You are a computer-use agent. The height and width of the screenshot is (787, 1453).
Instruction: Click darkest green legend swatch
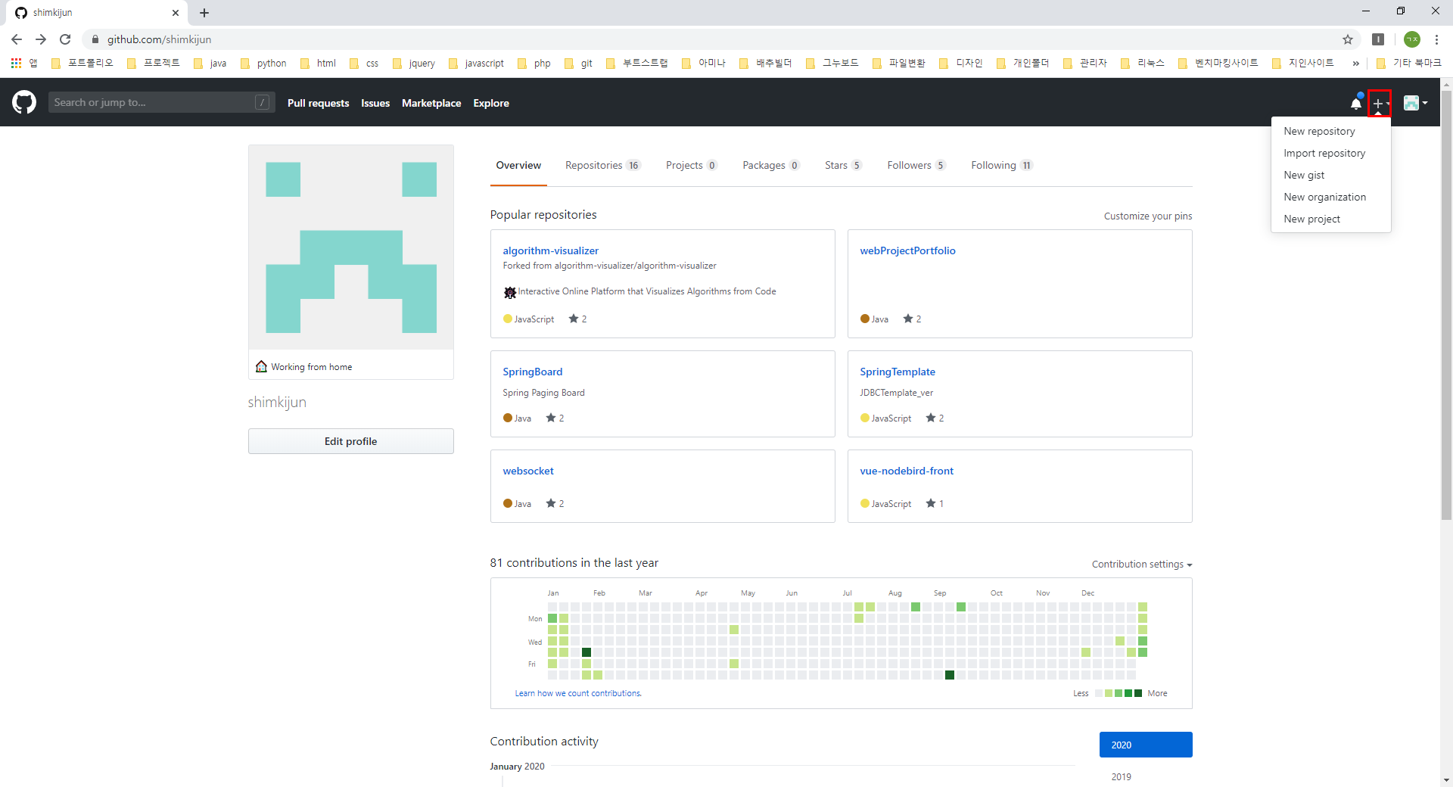pos(1138,693)
